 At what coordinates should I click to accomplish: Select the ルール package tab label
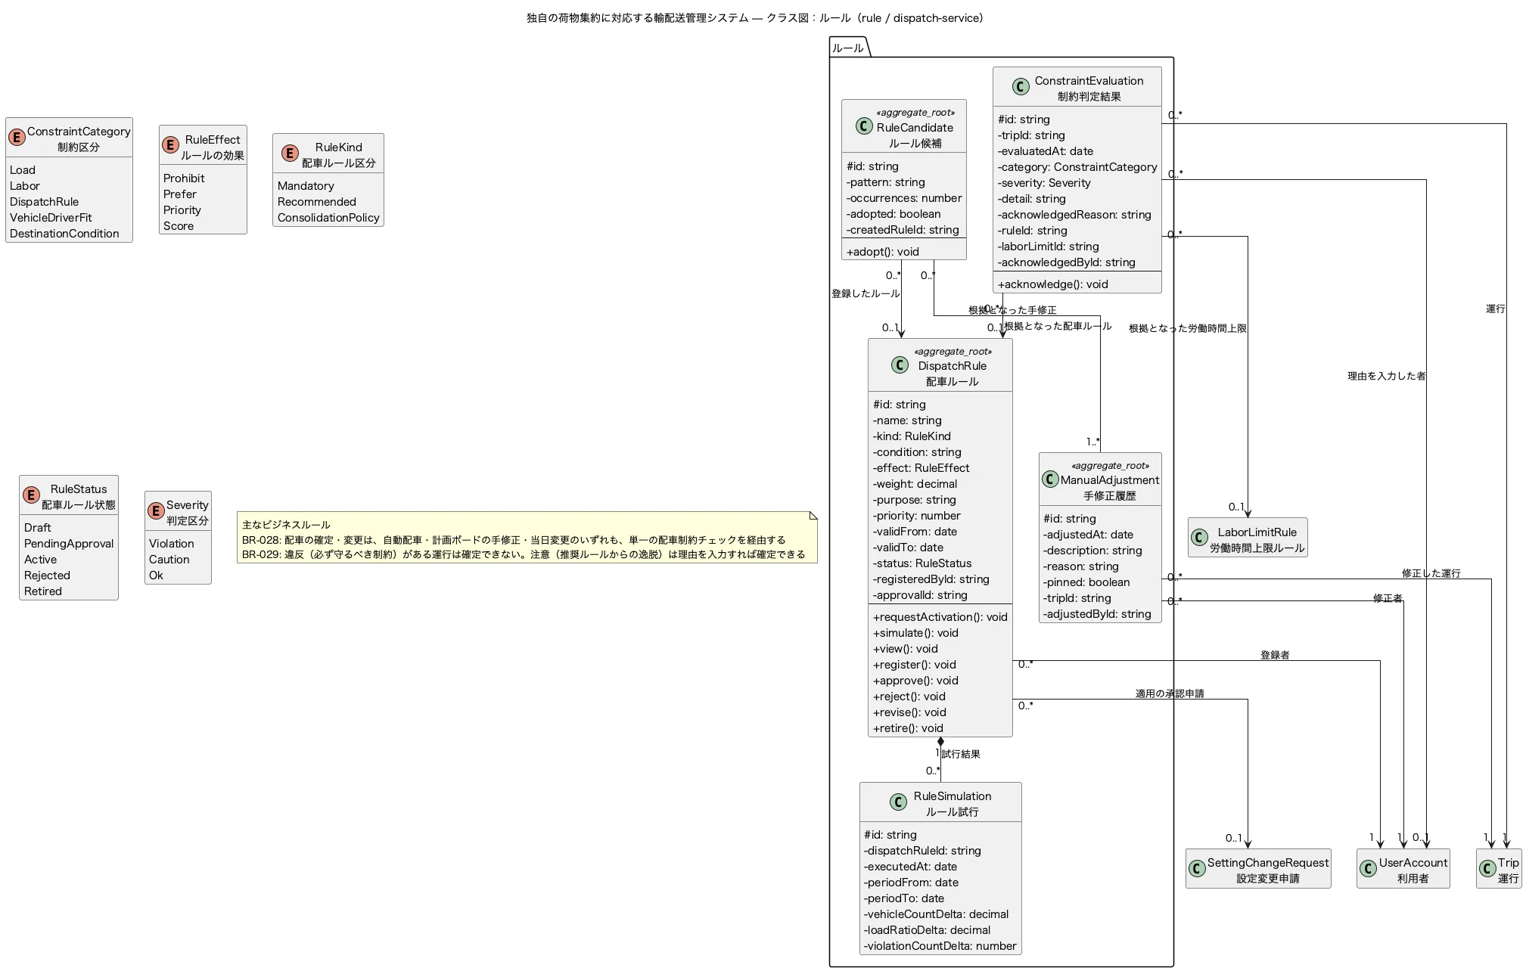(x=848, y=48)
